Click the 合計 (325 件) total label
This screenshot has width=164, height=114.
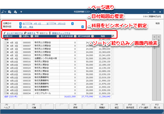click(11, 97)
